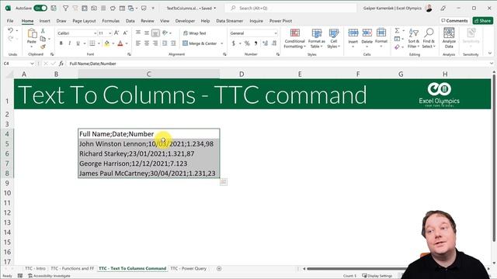497x279 pixels.
Task: Click the Save icon in the title bar
Action: tap(54, 8)
